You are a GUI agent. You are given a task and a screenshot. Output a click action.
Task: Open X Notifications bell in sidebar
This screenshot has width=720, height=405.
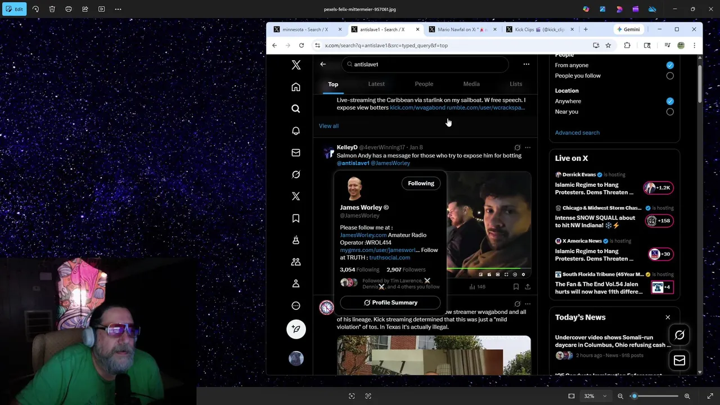tap(296, 130)
